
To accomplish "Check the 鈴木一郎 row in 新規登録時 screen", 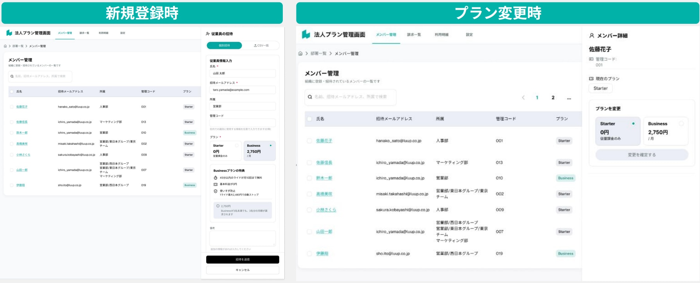I will (12, 133).
